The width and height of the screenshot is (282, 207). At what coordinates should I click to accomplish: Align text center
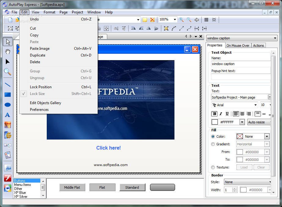coord(242,114)
